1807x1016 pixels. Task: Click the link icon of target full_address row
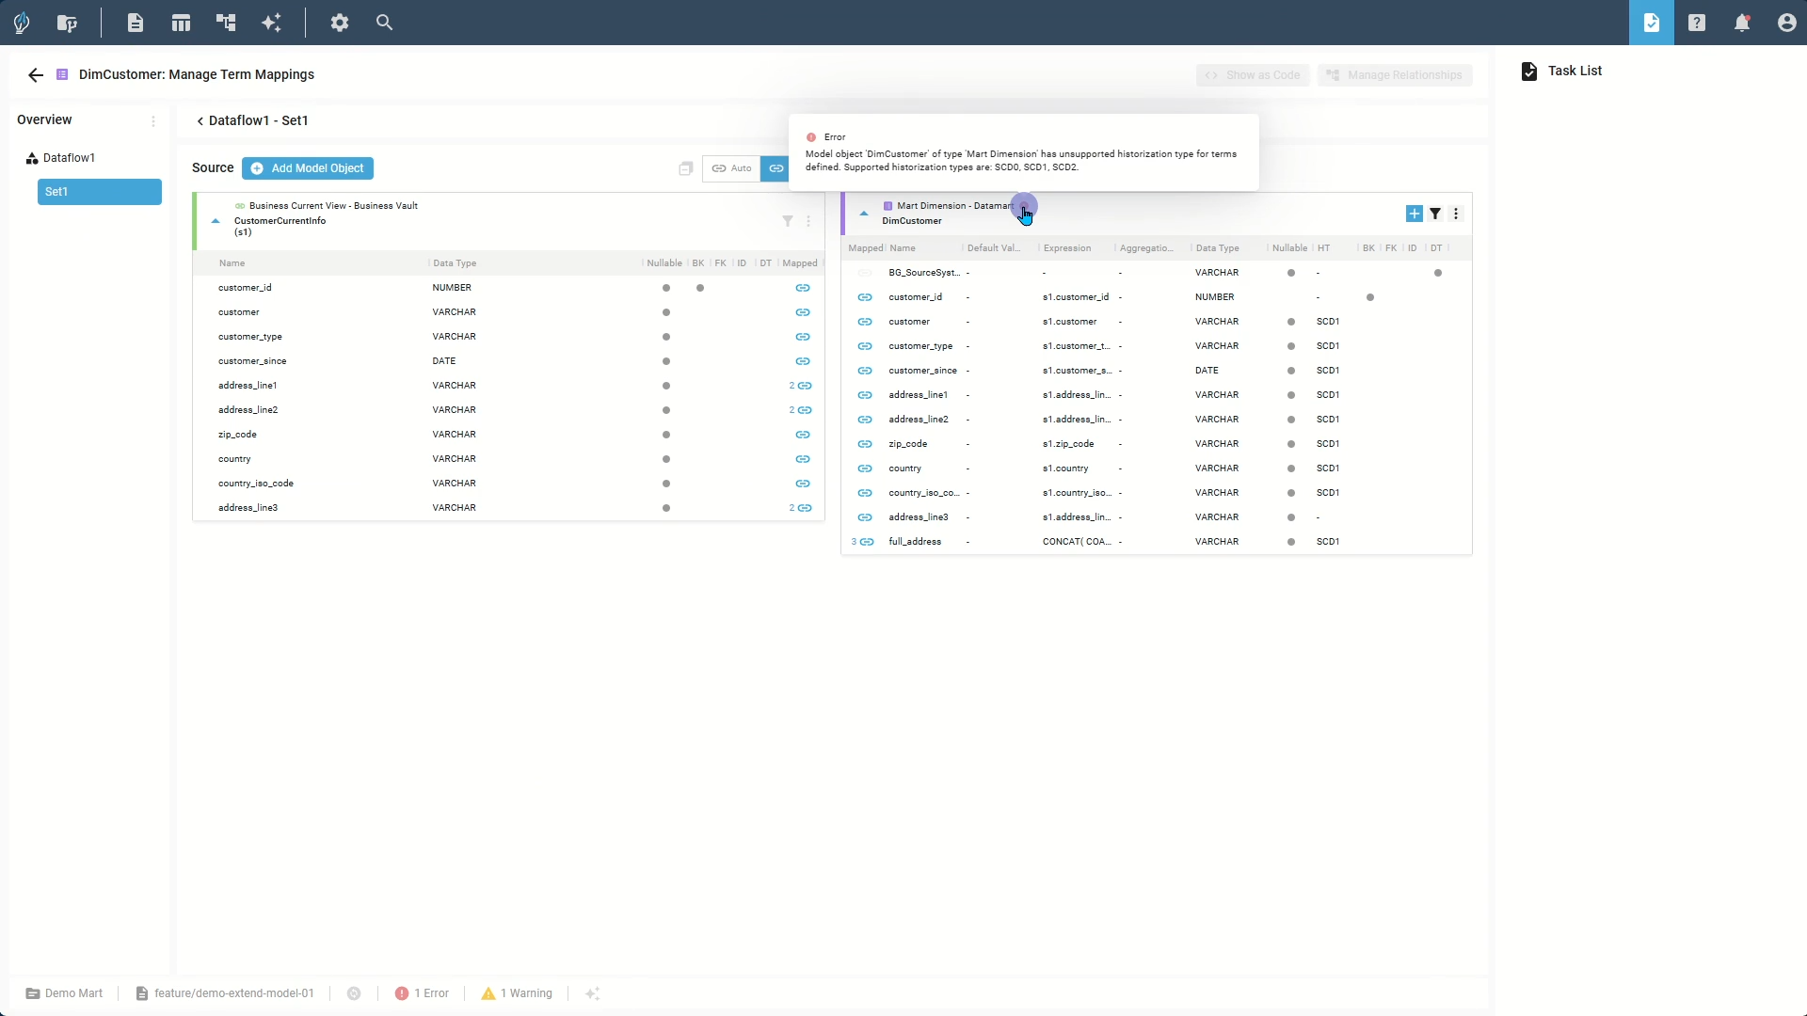[867, 542]
